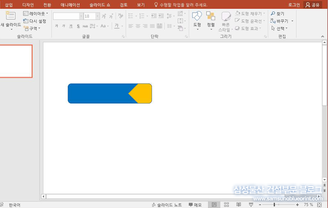Image resolution: width=328 pixels, height=208 pixels.
Task: Click Decrease Font Size icon
Action: coord(111,16)
